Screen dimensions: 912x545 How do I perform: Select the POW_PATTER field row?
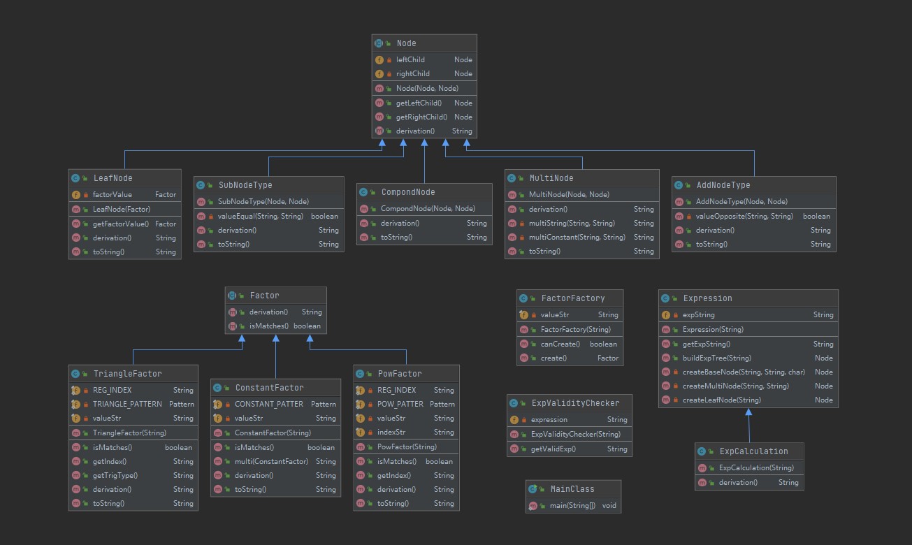coord(407,404)
